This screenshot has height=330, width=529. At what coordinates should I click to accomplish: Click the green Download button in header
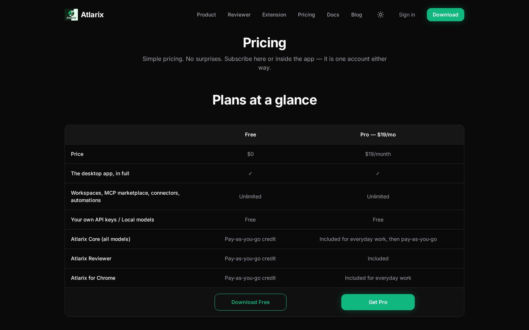[x=446, y=15]
